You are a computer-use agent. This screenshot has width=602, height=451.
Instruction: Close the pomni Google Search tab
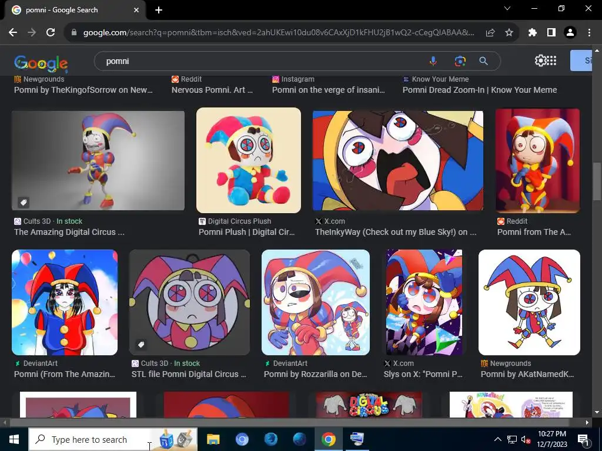tap(136, 10)
